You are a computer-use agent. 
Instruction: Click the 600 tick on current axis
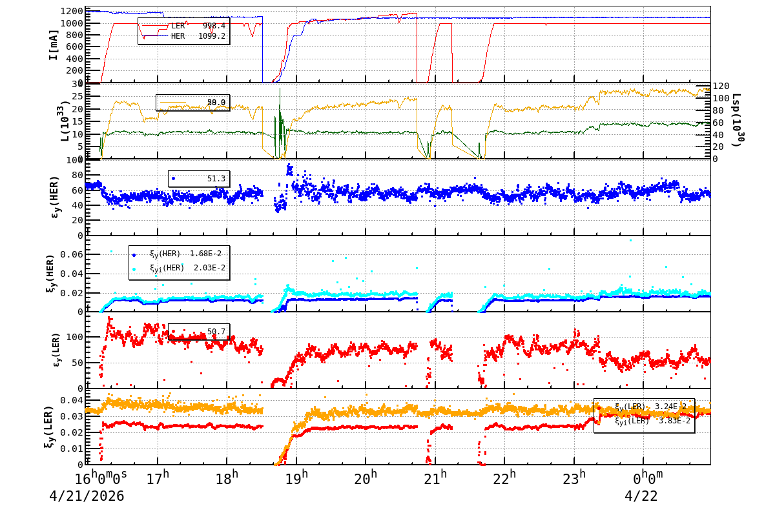pyautogui.click(x=73, y=46)
